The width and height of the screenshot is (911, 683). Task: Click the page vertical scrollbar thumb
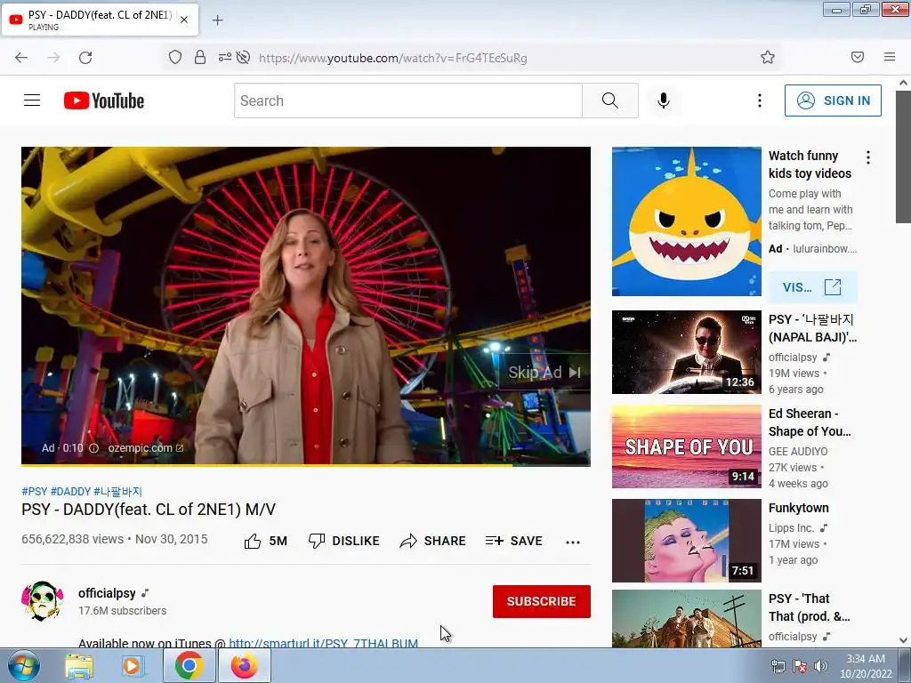point(903,157)
